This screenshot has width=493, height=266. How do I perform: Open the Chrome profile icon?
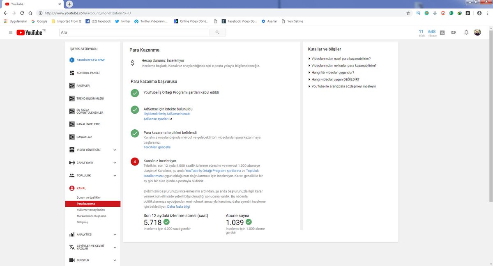pos(479,13)
